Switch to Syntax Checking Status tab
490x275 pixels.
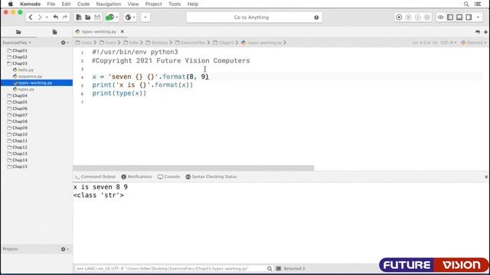pos(211,176)
